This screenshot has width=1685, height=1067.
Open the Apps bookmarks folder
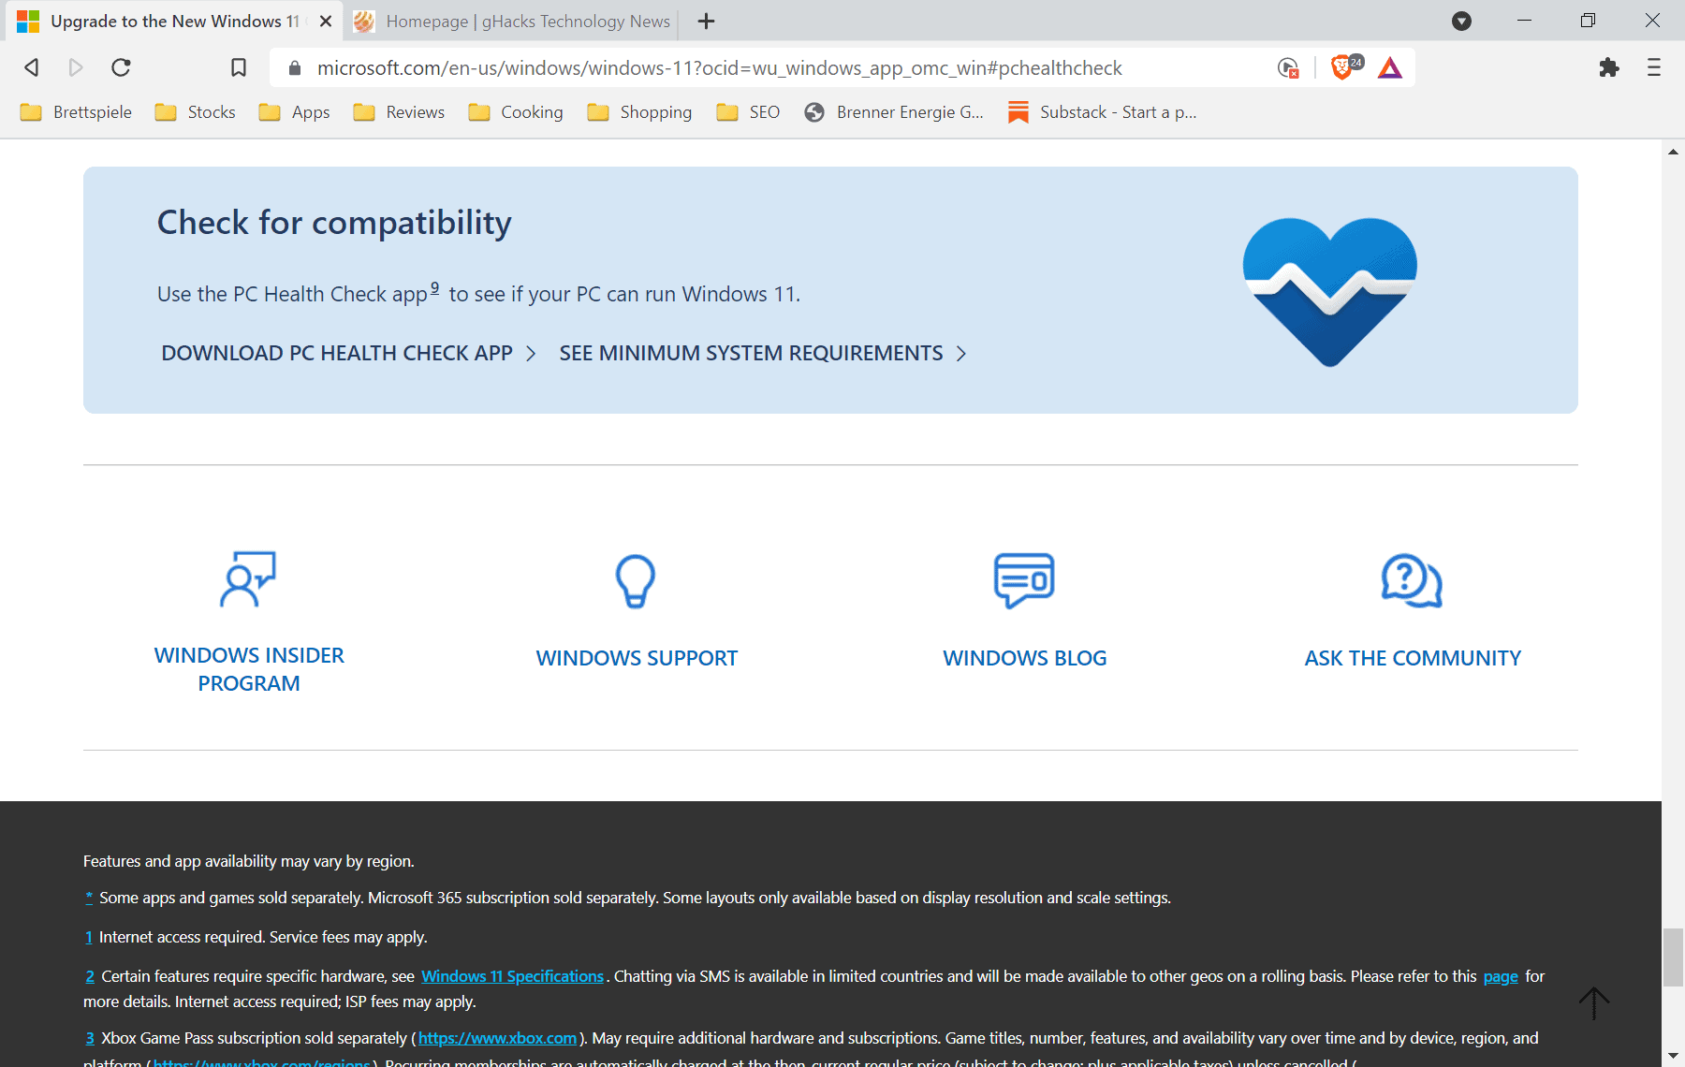tap(294, 112)
